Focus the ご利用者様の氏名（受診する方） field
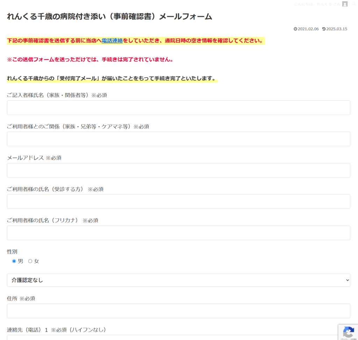Image resolution: width=358 pixels, height=340 pixels. click(178, 201)
